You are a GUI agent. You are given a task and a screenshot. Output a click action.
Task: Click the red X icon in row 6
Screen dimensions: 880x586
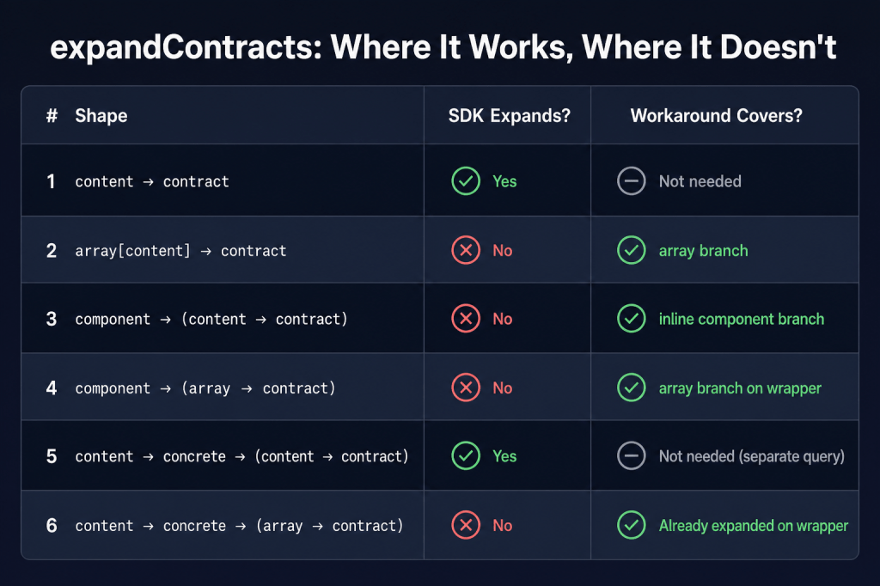click(466, 525)
